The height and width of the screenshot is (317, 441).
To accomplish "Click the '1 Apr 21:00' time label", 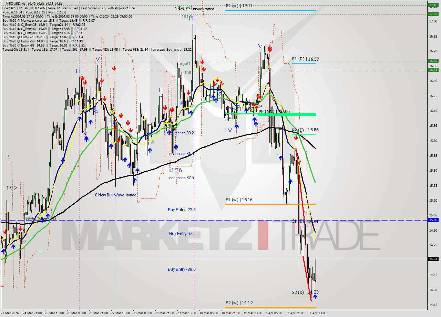I will pyautogui.click(x=296, y=313).
